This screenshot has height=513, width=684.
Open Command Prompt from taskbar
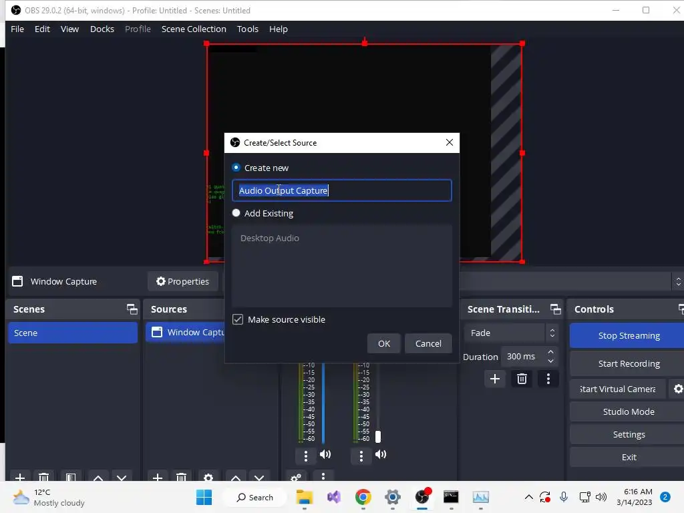(451, 497)
